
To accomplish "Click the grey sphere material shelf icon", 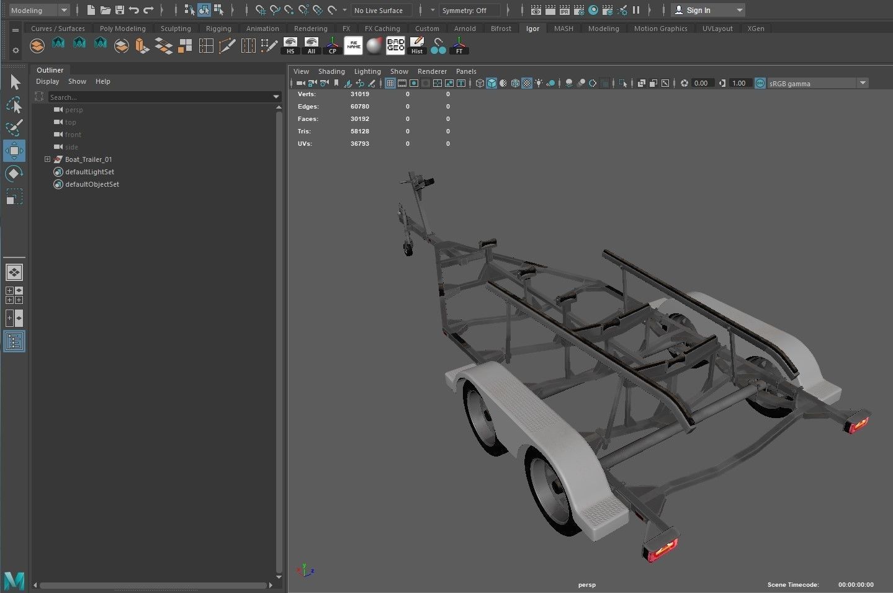I will click(x=374, y=45).
